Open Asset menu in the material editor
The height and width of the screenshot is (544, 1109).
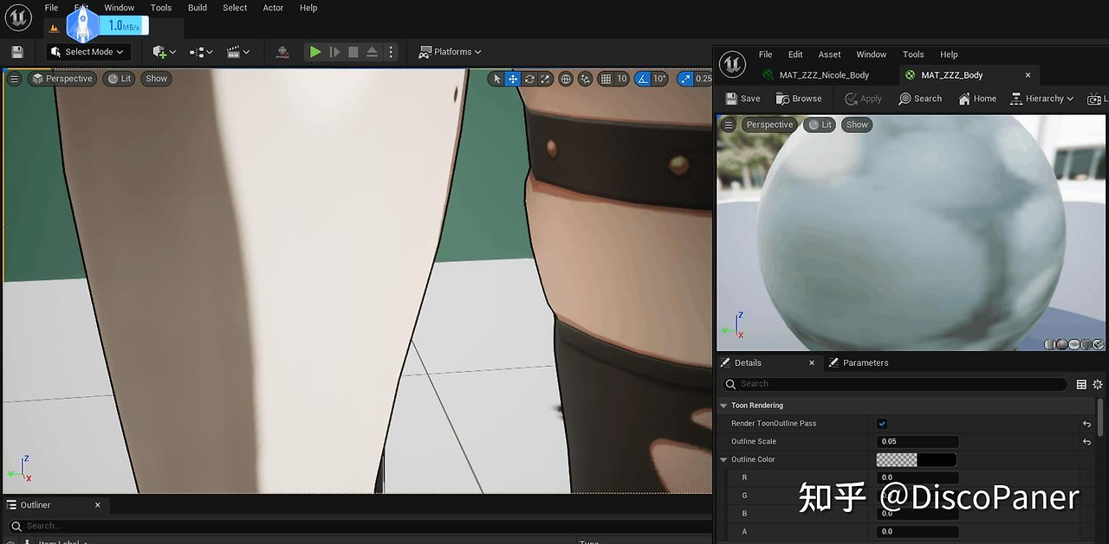pos(829,54)
